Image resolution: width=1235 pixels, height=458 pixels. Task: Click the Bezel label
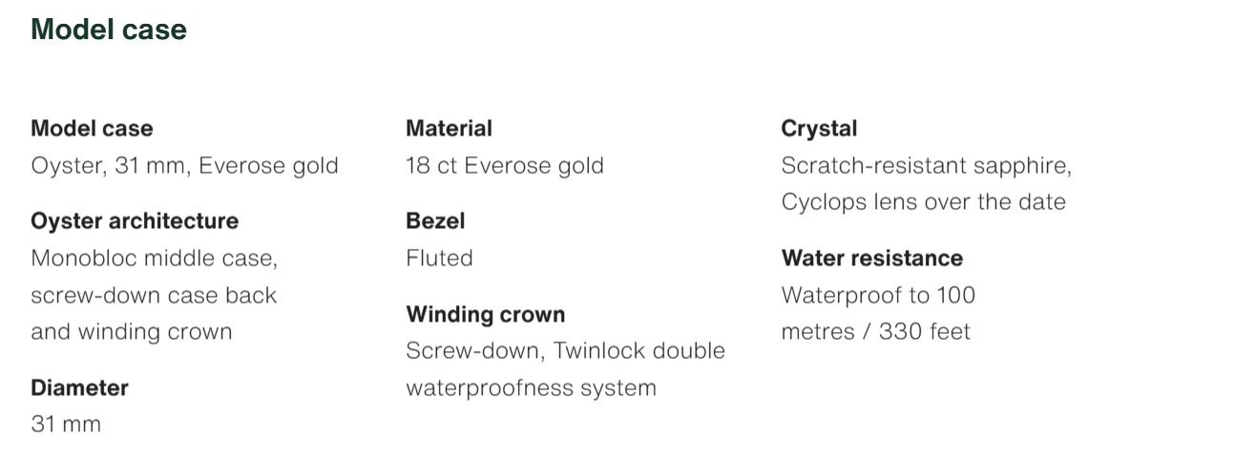(x=435, y=220)
